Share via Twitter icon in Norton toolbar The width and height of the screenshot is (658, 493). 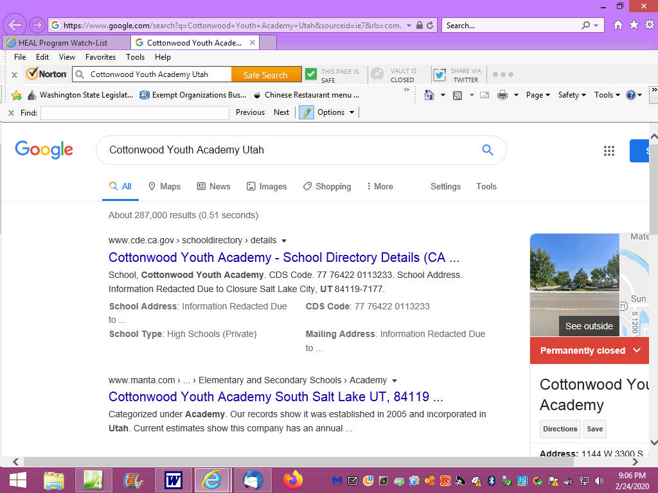pos(440,74)
